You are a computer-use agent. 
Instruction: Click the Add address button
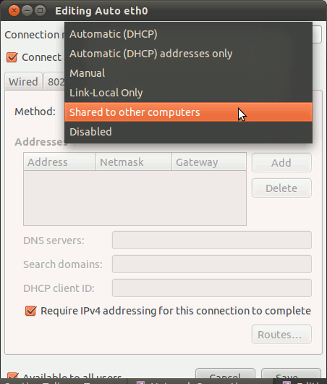281,163
